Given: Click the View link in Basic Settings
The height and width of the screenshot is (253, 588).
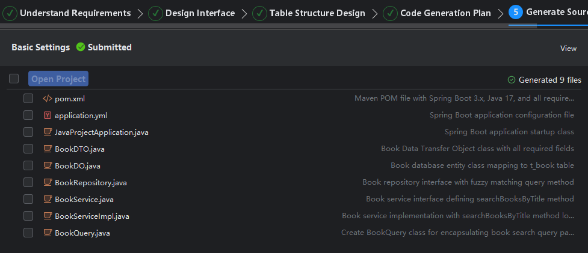Looking at the screenshot, I should click(568, 49).
